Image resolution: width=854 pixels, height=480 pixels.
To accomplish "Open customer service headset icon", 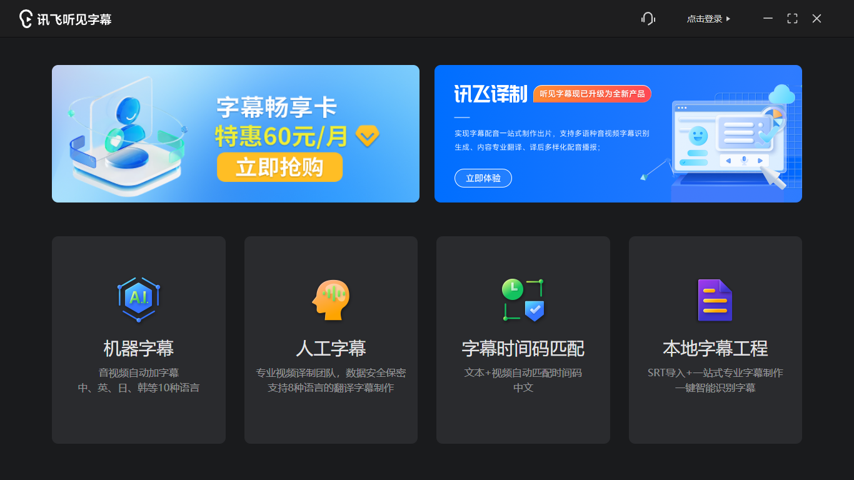I will pos(648,19).
